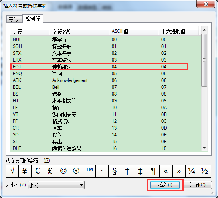
Task: Choose the single dagger † symbol
Action: [x=127, y=171]
